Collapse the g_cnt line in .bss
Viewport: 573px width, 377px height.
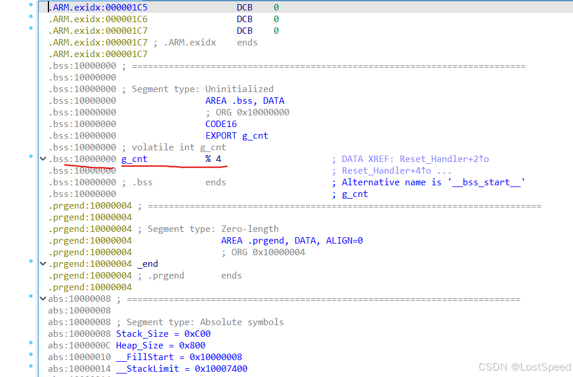click(x=43, y=158)
